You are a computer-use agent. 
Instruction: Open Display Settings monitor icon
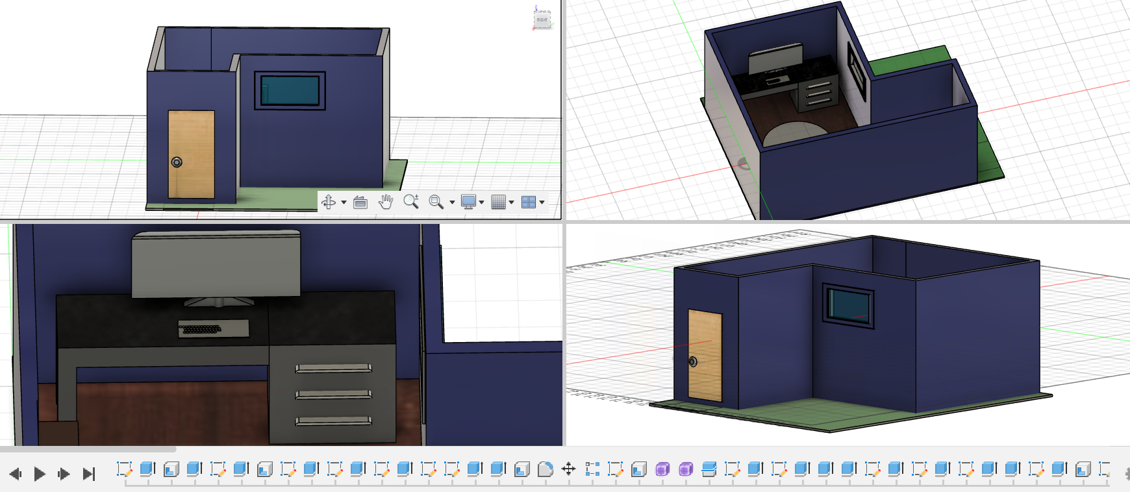click(468, 202)
